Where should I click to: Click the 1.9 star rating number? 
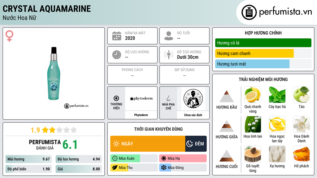coord(35,130)
